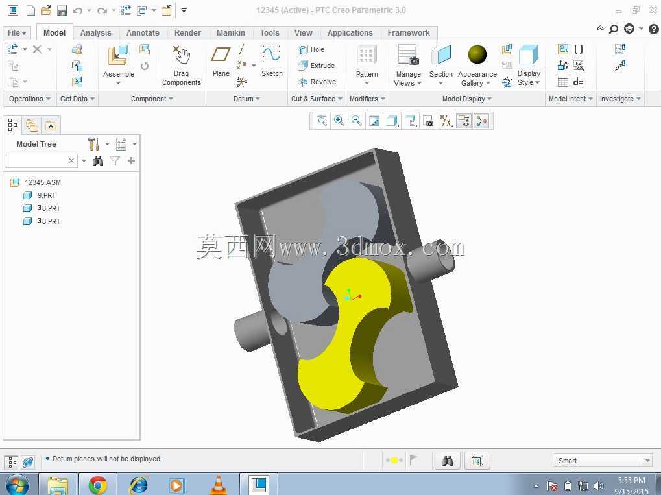Click the Windows Start button
This screenshot has width=661, height=495.
(x=17, y=485)
